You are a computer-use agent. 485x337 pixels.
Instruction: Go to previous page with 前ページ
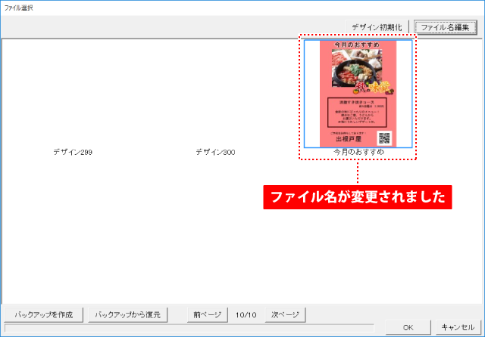pyautogui.click(x=207, y=314)
